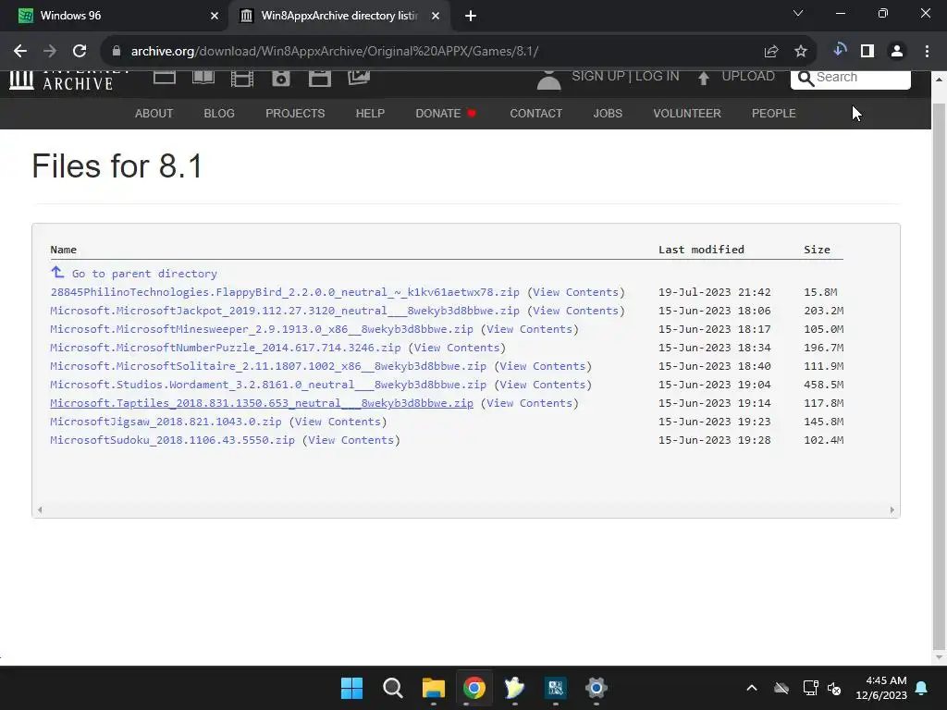The width and height of the screenshot is (947, 710).
Task: Open the Settings gear on taskbar
Action: tap(596, 688)
